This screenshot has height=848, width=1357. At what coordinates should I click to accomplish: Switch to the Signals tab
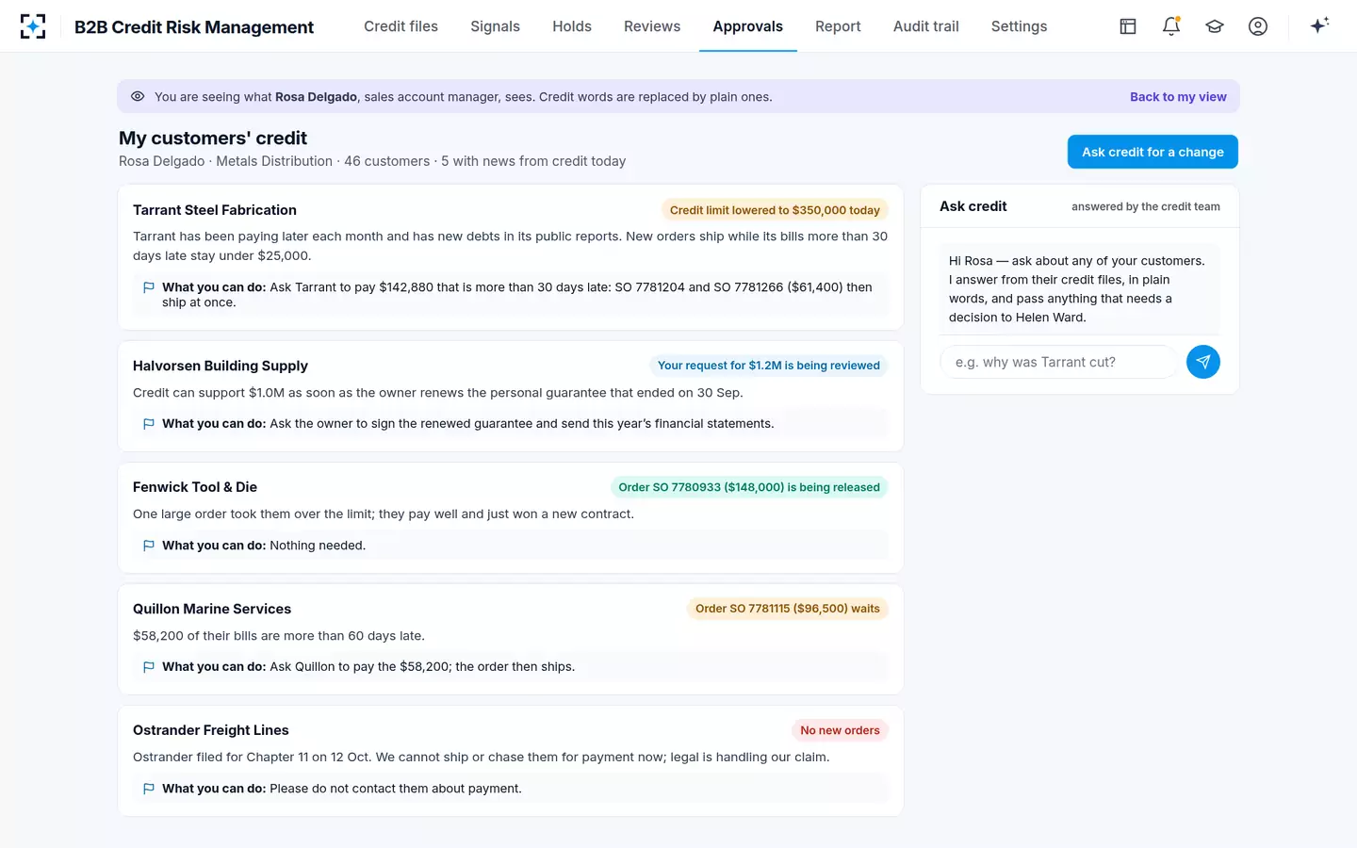pyautogui.click(x=496, y=26)
